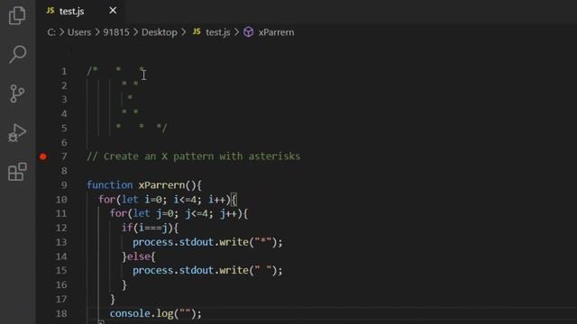Open the Search view in activity bar

pyautogui.click(x=17, y=54)
